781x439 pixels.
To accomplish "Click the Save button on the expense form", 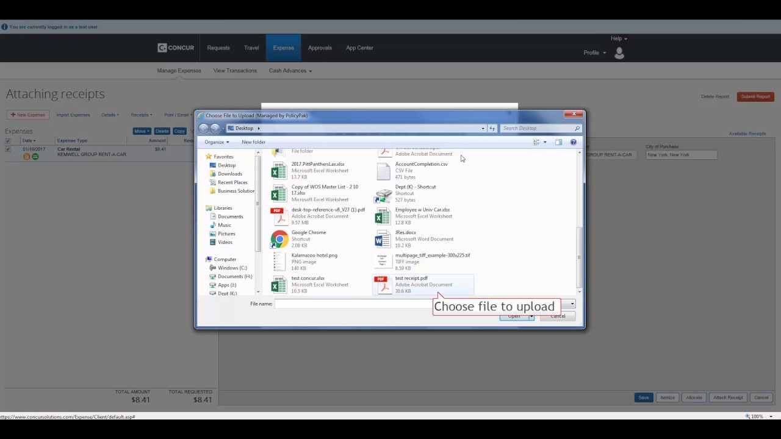I will pos(644,398).
